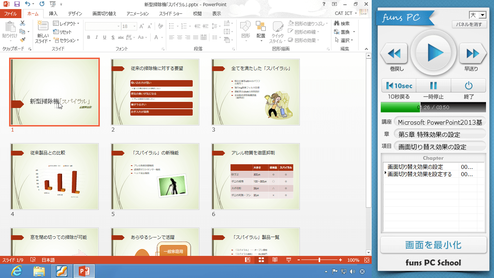
Task: Switch to the 挿入 ribbon tab
Action: [54, 13]
